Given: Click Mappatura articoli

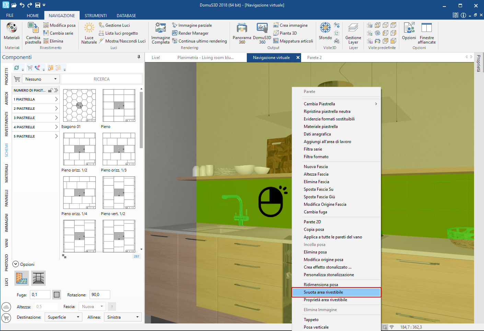Looking at the screenshot, I should [293, 41].
